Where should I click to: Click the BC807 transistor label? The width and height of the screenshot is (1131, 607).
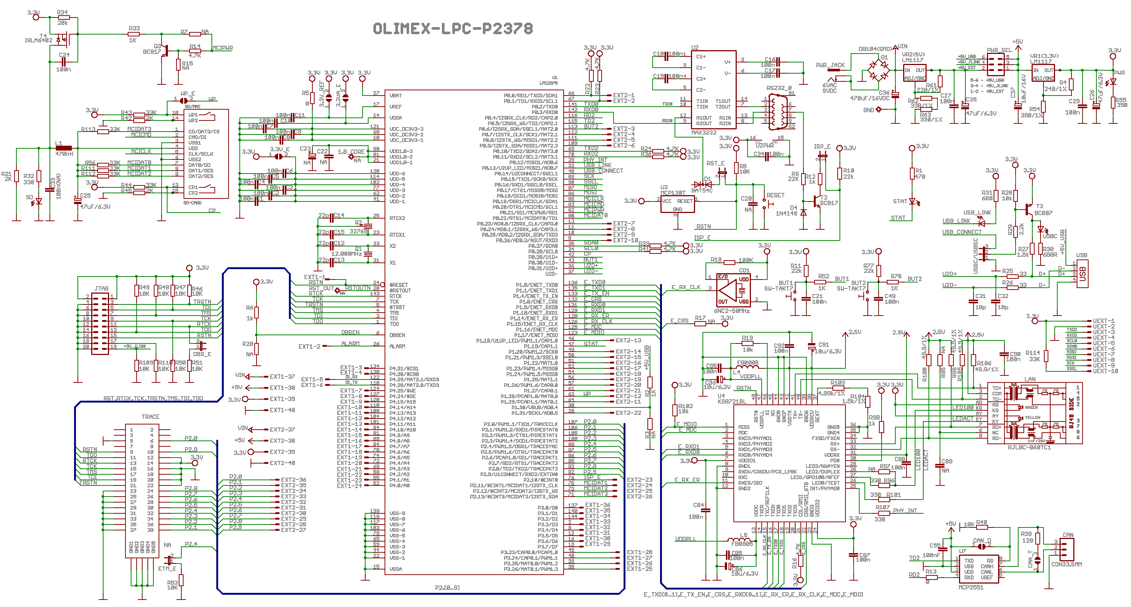(1043, 213)
